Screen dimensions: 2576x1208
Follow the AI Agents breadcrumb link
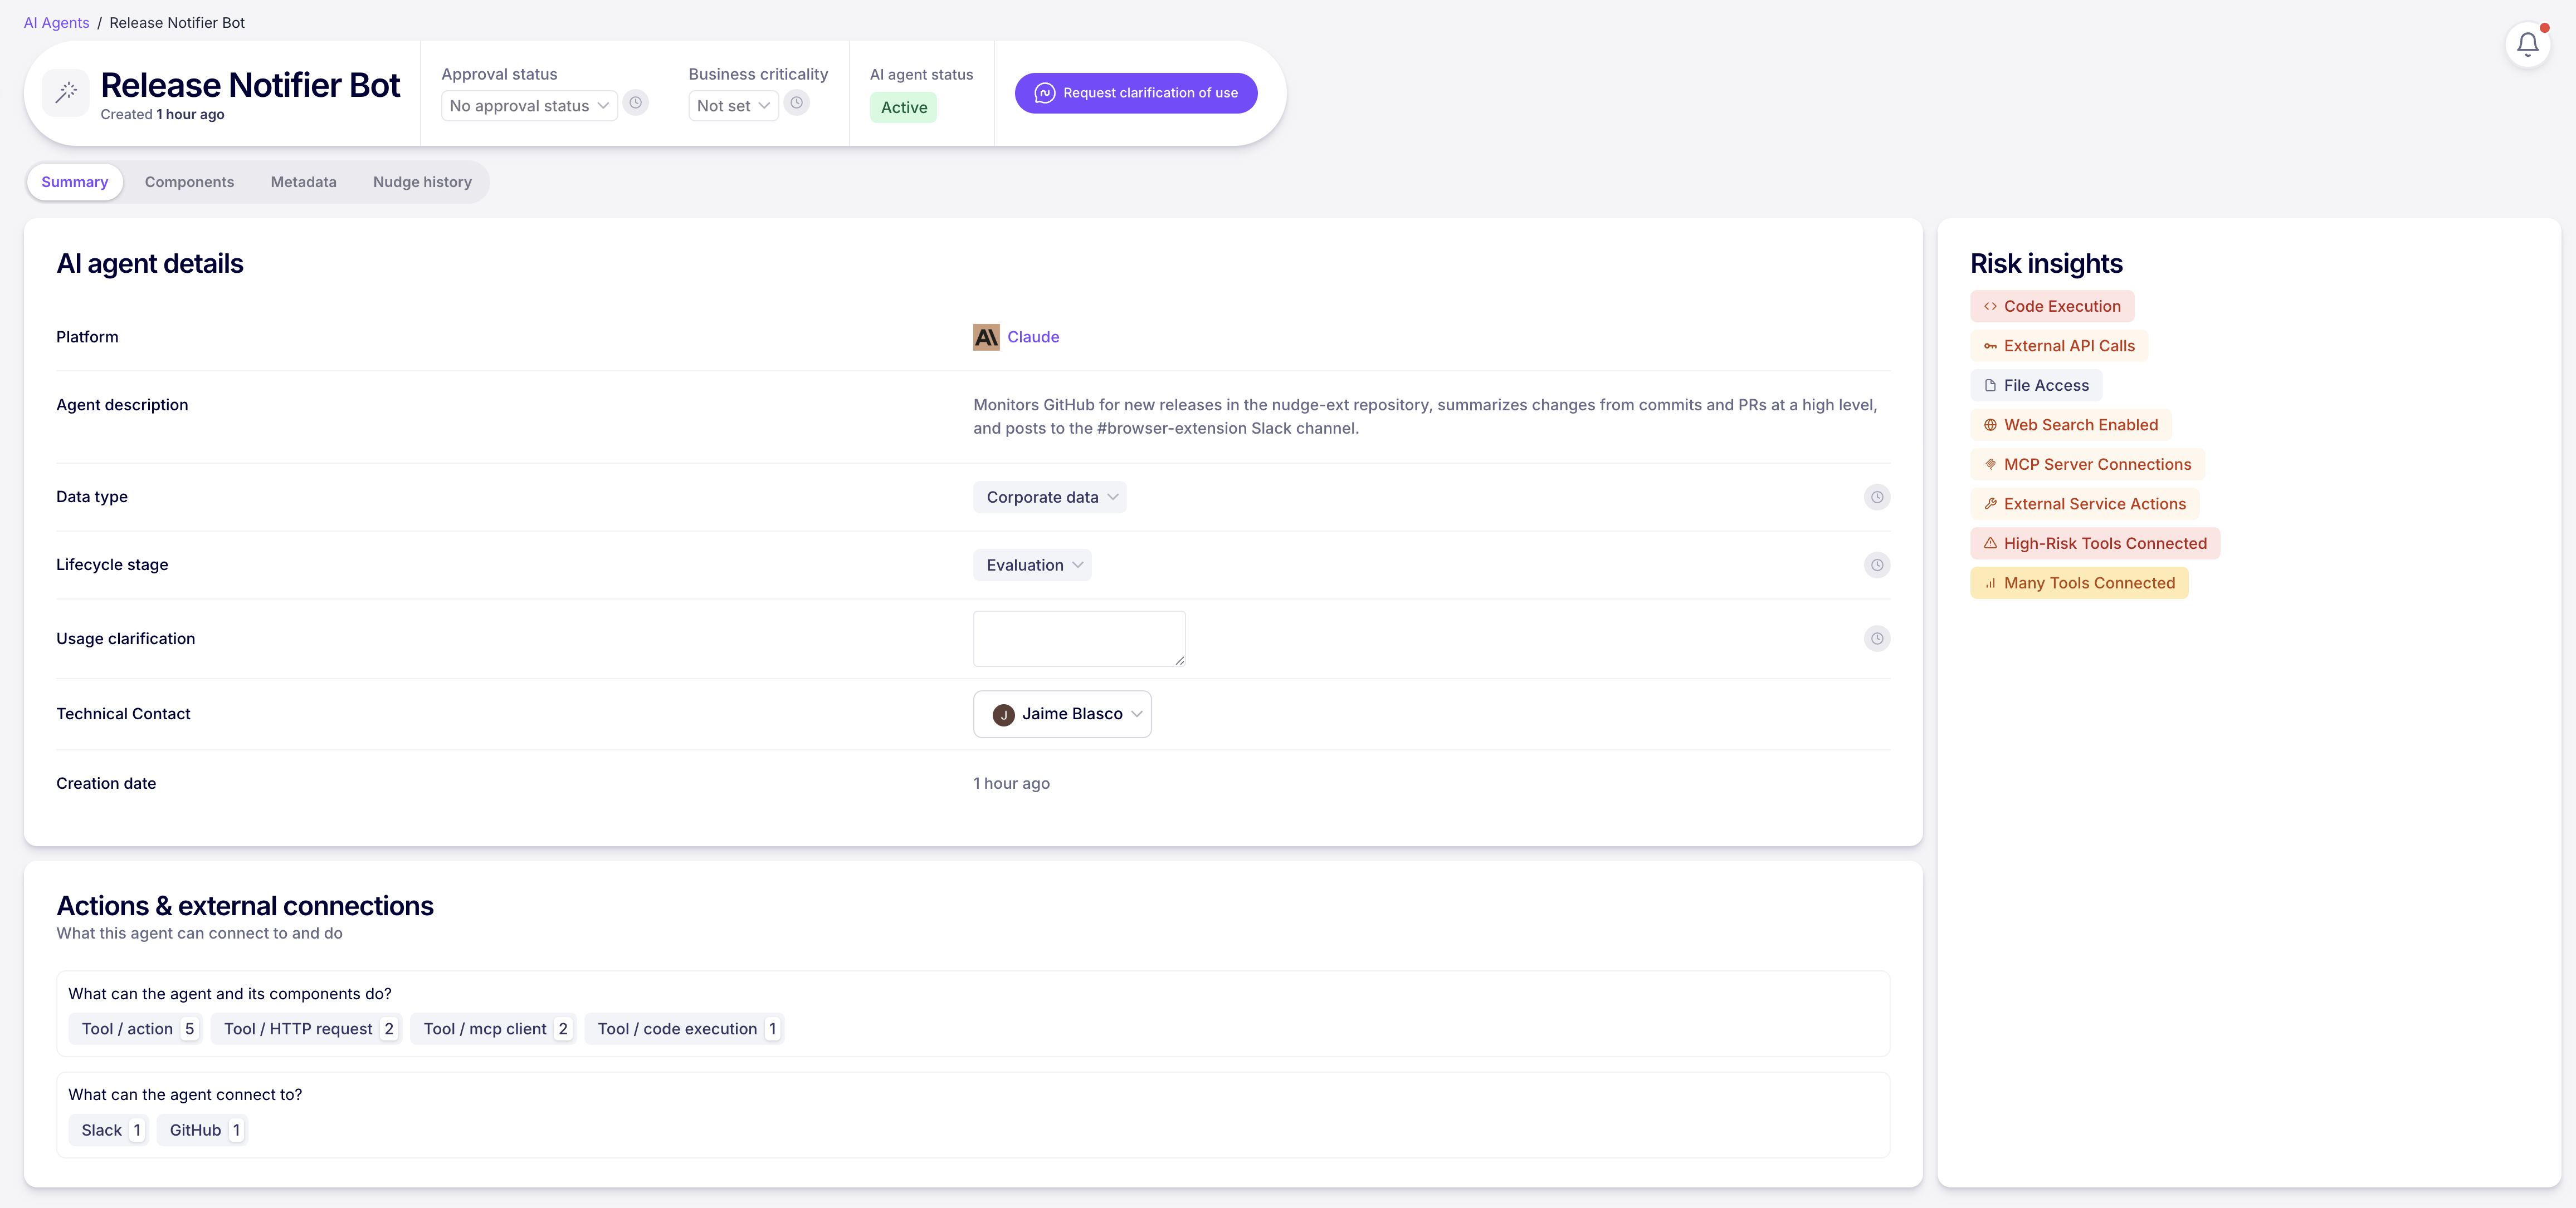click(56, 23)
